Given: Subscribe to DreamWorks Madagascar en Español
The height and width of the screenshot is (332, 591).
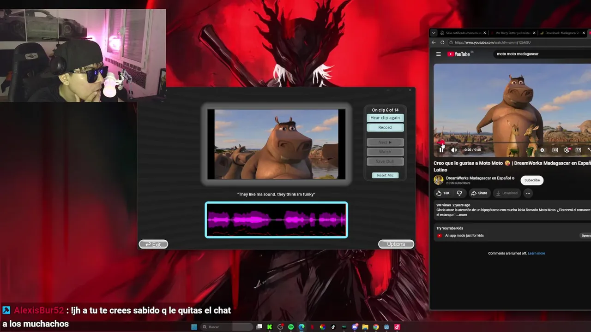Looking at the screenshot, I should [532, 180].
